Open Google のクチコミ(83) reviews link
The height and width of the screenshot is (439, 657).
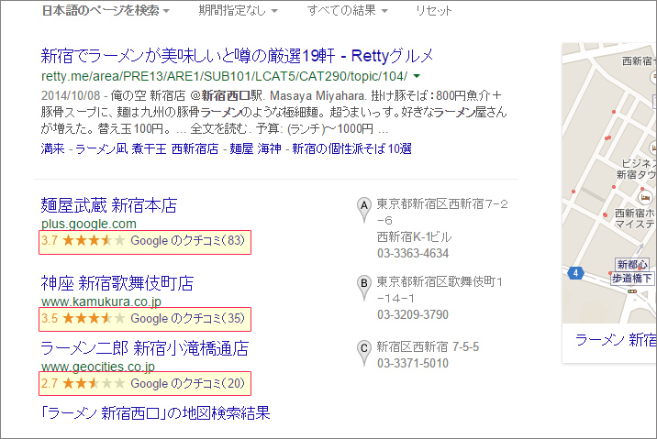(187, 241)
